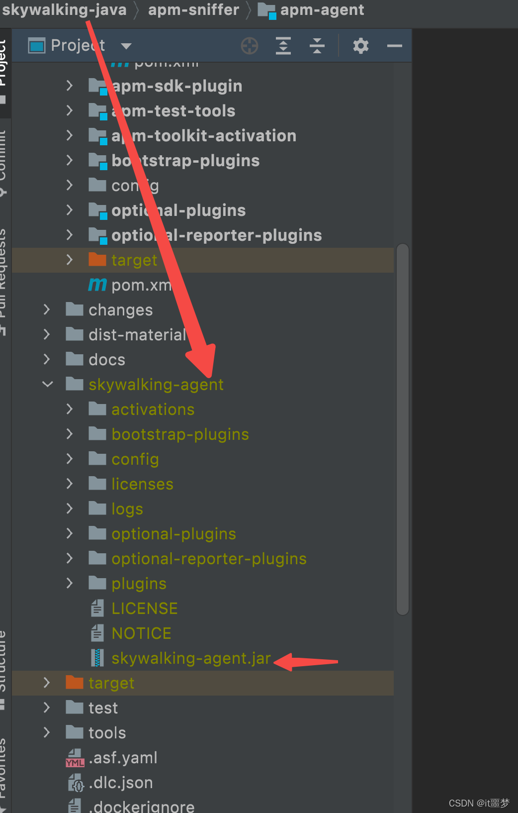The height and width of the screenshot is (813, 518).
Task: Expand the bootstrap-plugins module node
Action: point(70,160)
